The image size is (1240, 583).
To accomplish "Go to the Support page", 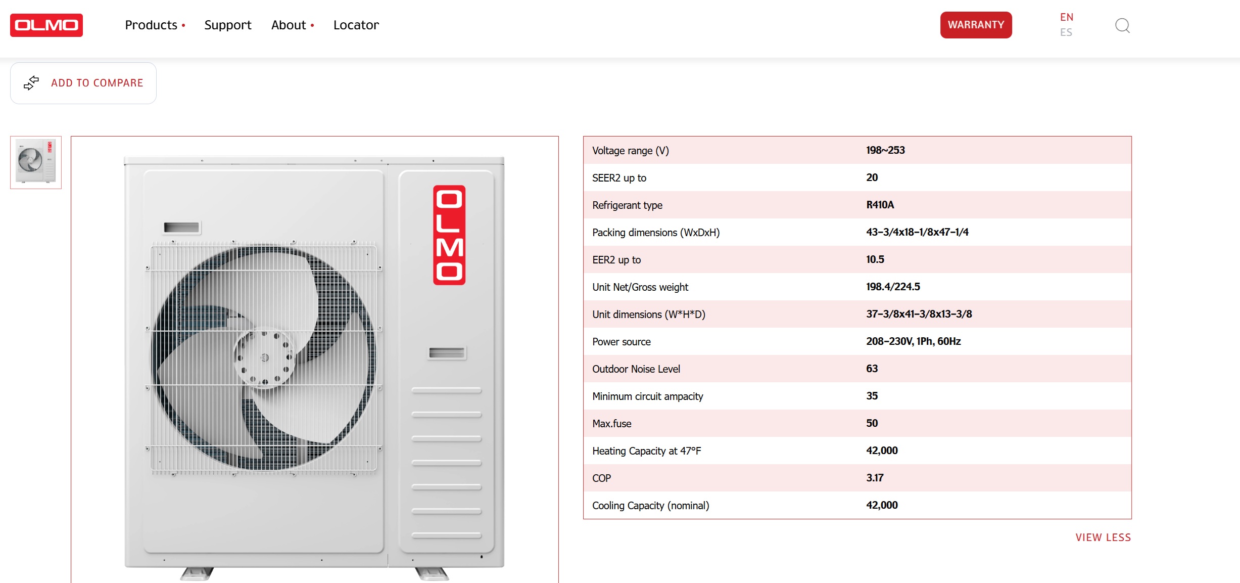I will pyautogui.click(x=227, y=25).
